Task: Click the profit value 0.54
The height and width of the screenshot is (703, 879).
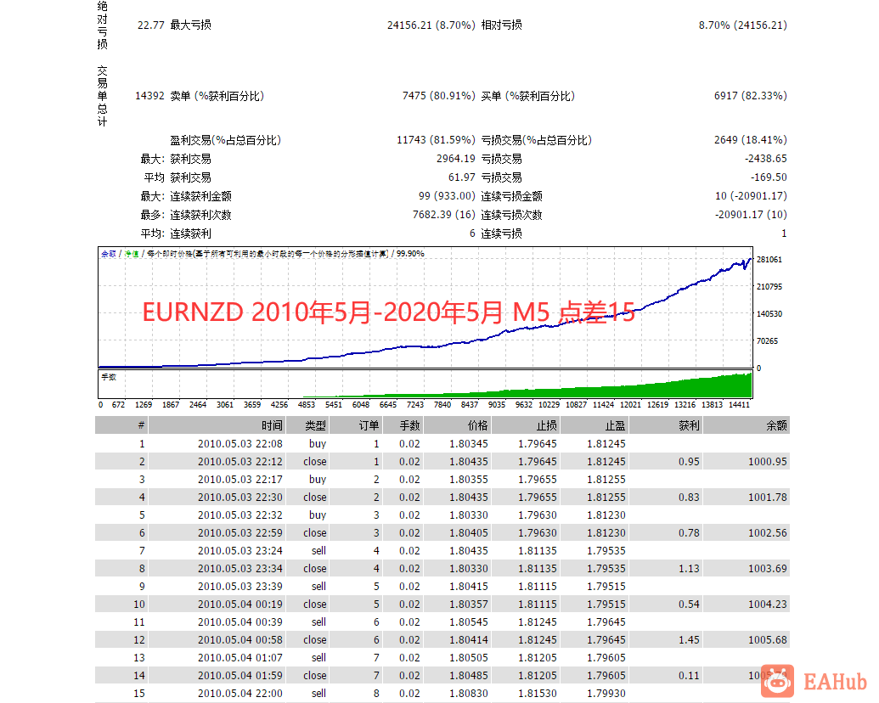Action: click(x=689, y=605)
